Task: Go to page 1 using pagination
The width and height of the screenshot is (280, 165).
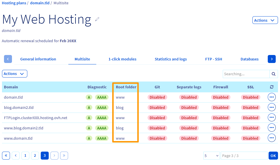Action: pyautogui.click(x=25, y=156)
